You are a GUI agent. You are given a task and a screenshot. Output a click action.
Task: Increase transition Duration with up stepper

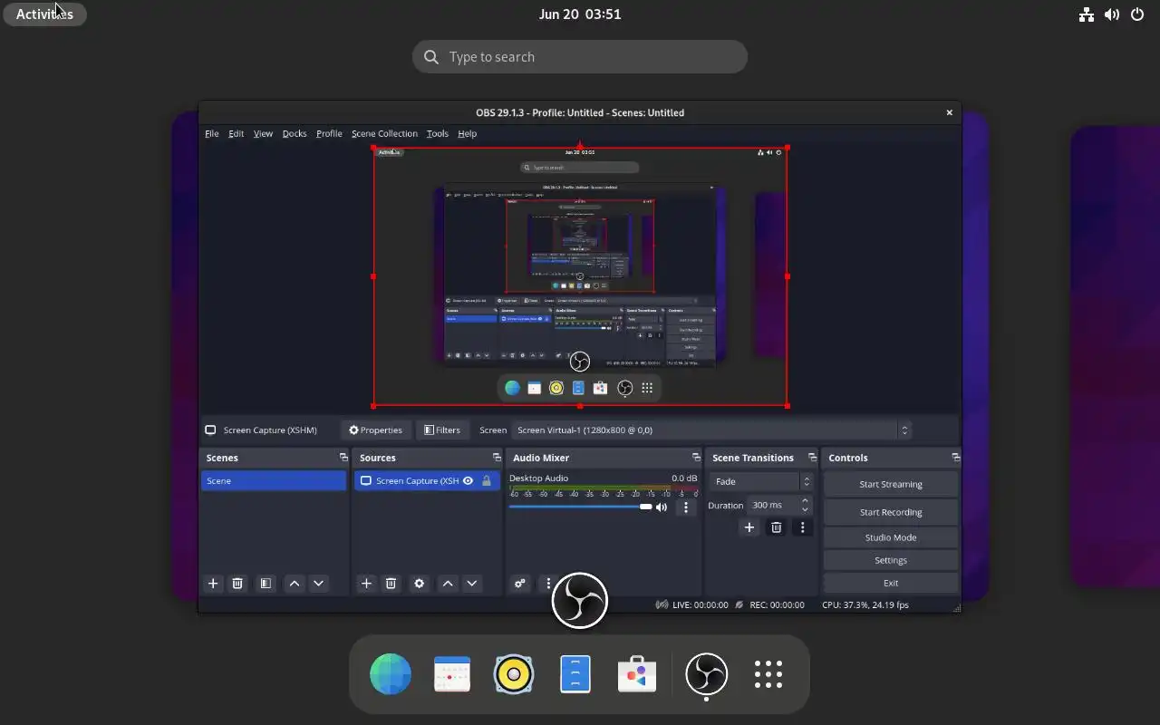pyautogui.click(x=805, y=501)
